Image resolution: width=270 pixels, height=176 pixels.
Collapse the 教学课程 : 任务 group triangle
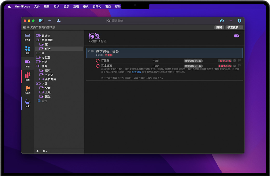tap(89, 51)
